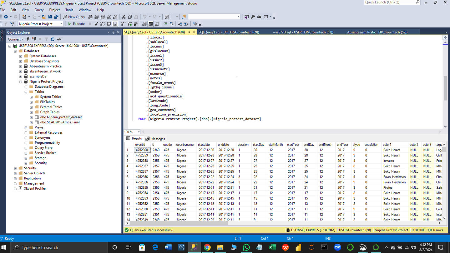Toggle Include Actual Execution Plan
This screenshot has width=450, height=253.
pos(124,24)
